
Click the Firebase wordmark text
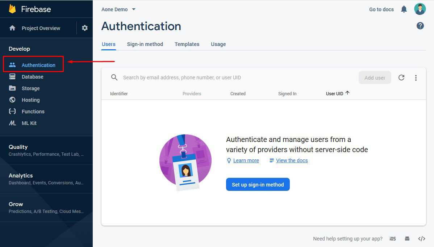point(36,9)
